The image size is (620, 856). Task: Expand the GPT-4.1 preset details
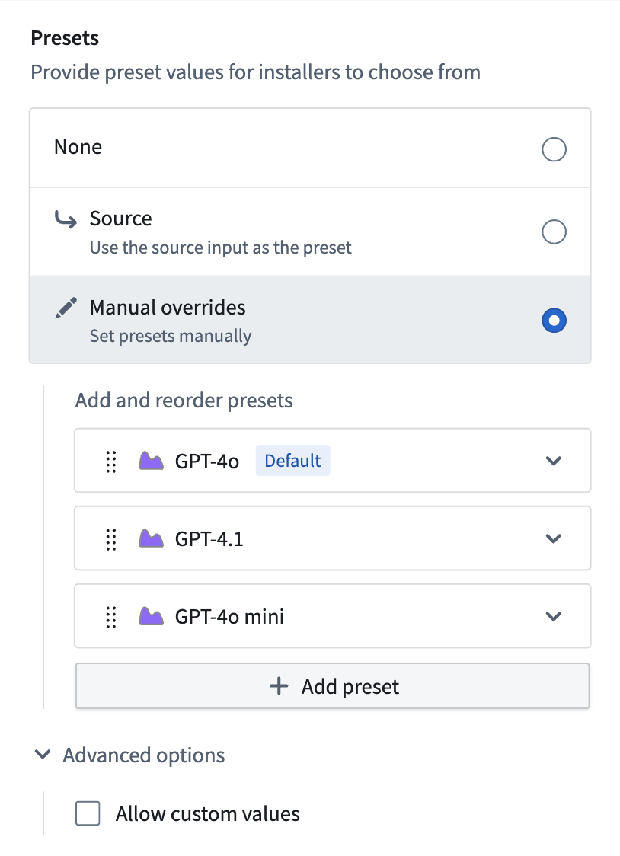click(554, 538)
